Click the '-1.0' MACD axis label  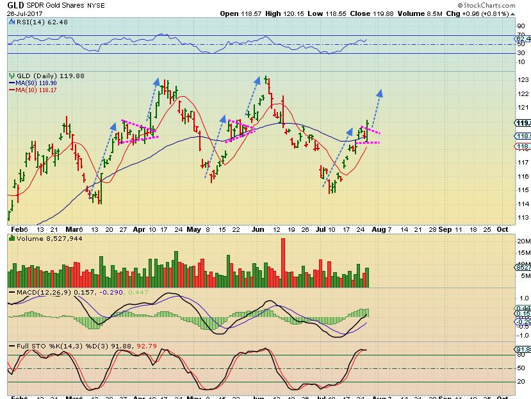coord(523,336)
